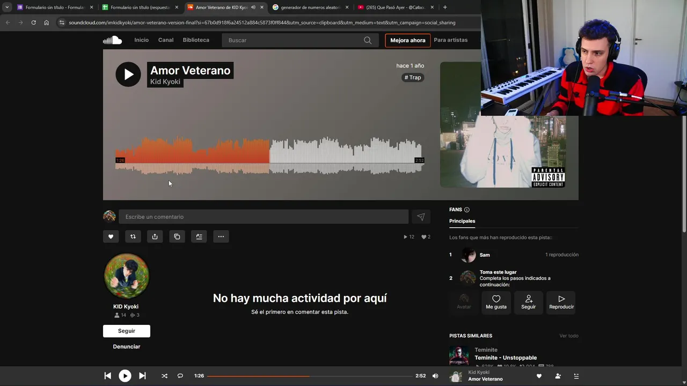Mute the volume speaker icon
The image size is (687, 386).
435,376
